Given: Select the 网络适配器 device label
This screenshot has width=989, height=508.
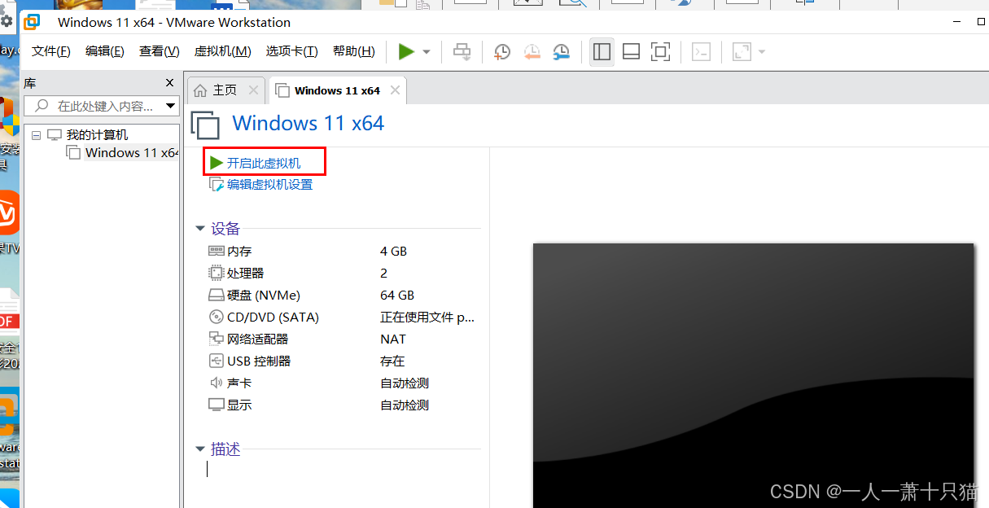Looking at the screenshot, I should [258, 339].
